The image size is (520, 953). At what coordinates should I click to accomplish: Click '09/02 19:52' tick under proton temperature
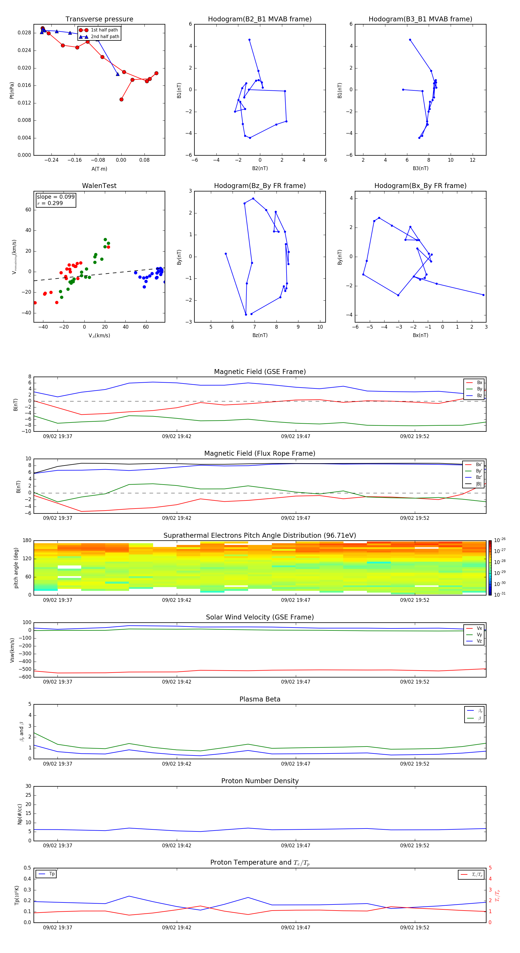(415, 928)
